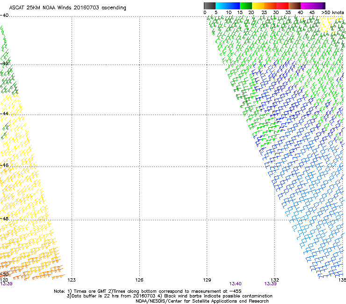Click the '>50 knots' legend label

pos(332,13)
